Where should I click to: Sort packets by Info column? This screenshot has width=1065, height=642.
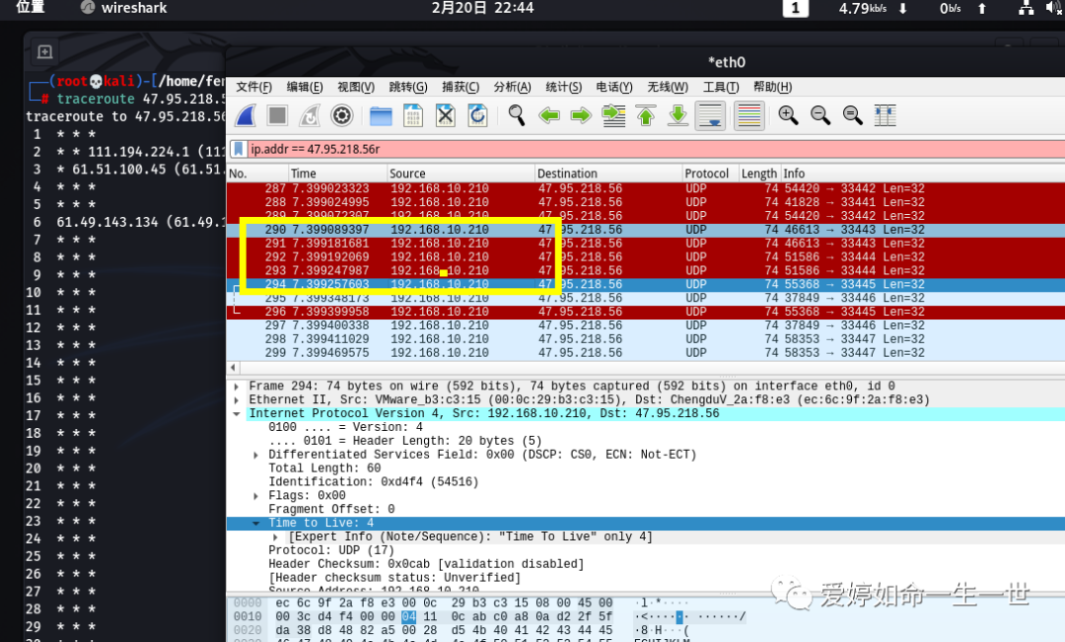point(922,174)
